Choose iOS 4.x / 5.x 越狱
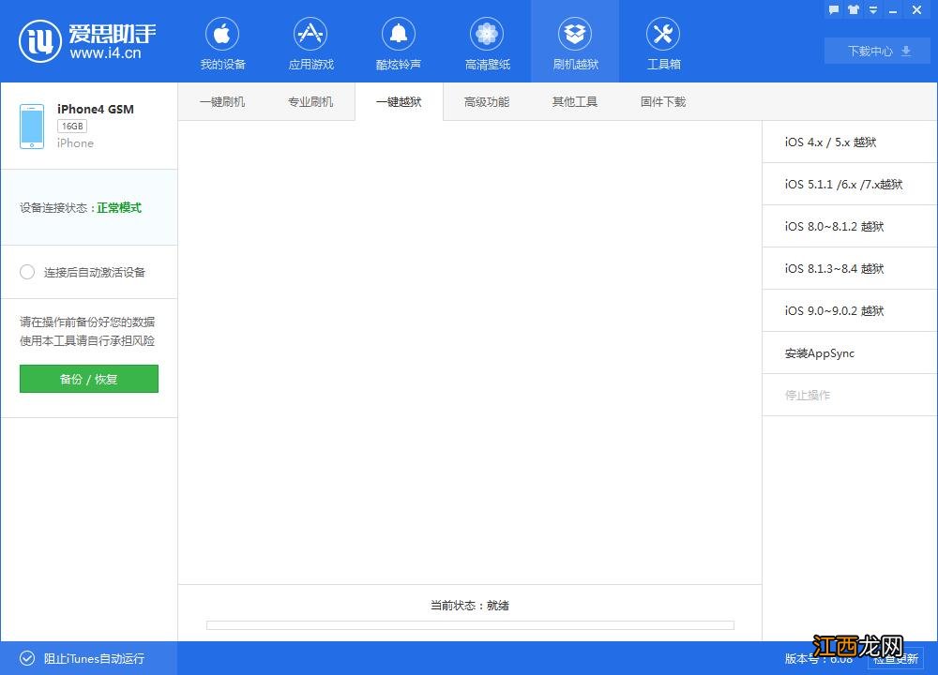Viewport: 938px width, 675px height. pyautogui.click(x=850, y=142)
